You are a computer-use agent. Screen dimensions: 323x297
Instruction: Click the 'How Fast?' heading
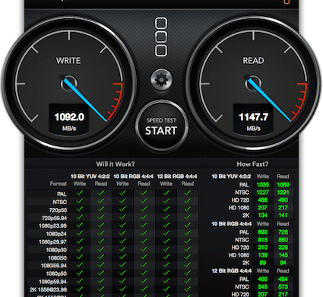click(252, 164)
